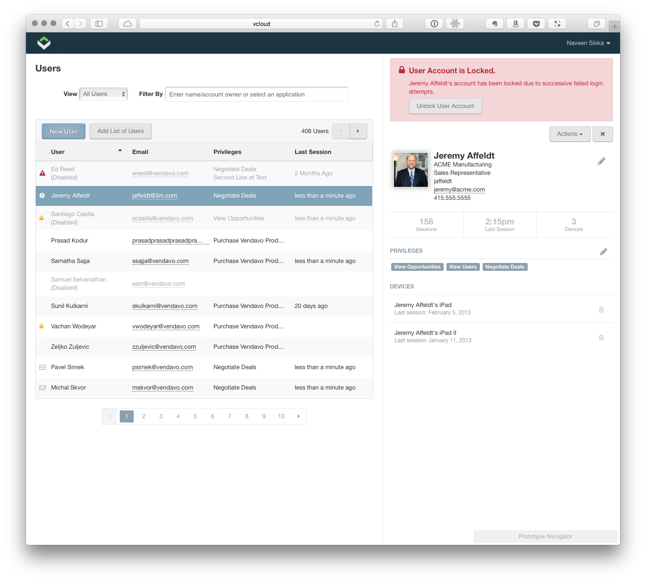Click the envelope icon beside Pavel Simek

pos(42,367)
